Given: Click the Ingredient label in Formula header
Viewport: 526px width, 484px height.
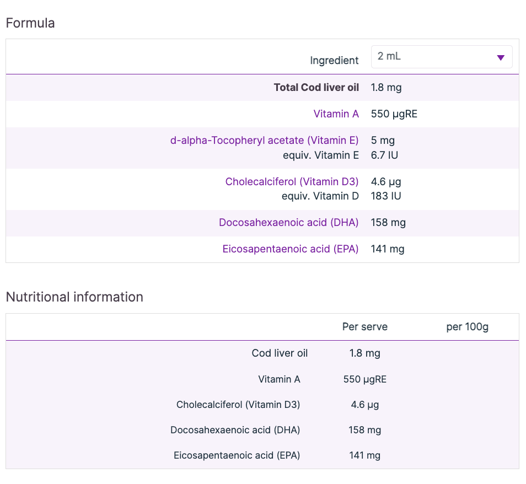Looking at the screenshot, I should click(x=334, y=61).
